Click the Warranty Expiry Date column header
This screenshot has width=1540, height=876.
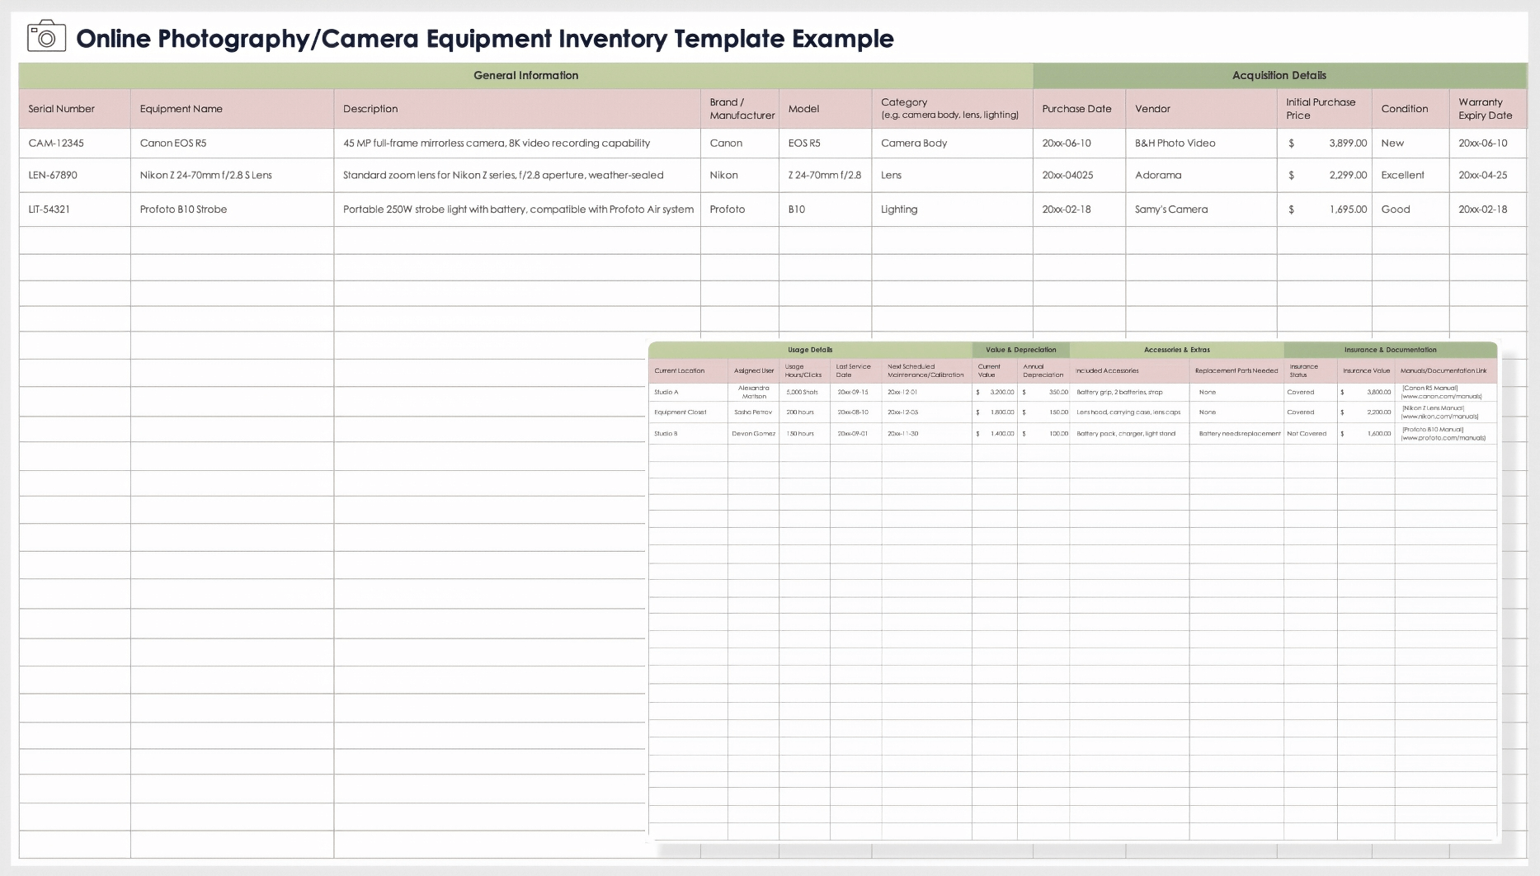coord(1485,109)
